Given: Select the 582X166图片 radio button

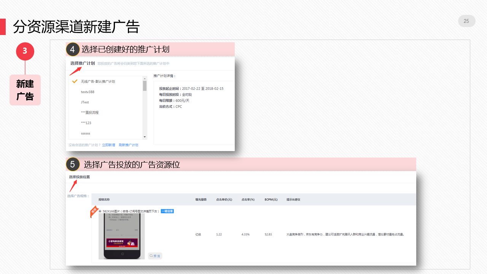Looking at the screenshot, I should (100, 211).
